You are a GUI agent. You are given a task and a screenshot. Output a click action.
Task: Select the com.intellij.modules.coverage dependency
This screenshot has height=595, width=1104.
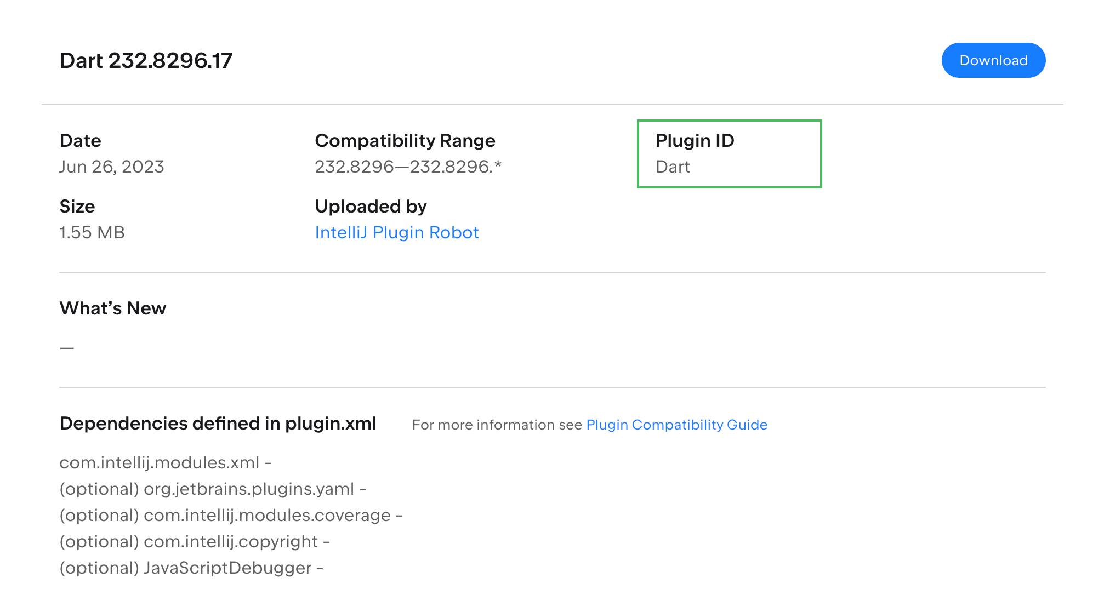coord(230,515)
